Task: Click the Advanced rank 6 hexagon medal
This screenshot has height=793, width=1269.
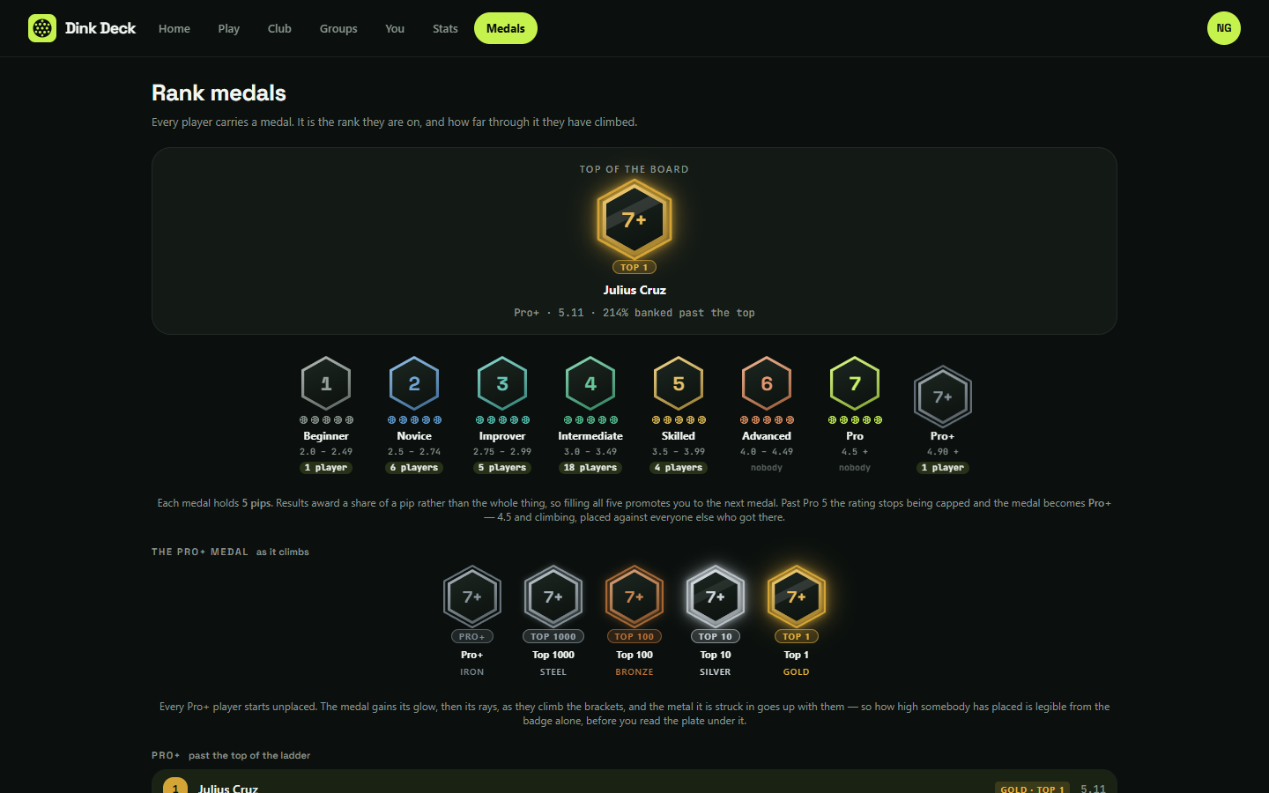Action: (767, 383)
